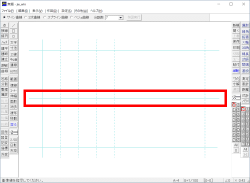Activate the 範囲 (range select) tool
250x183 pixels.
pos(13,79)
